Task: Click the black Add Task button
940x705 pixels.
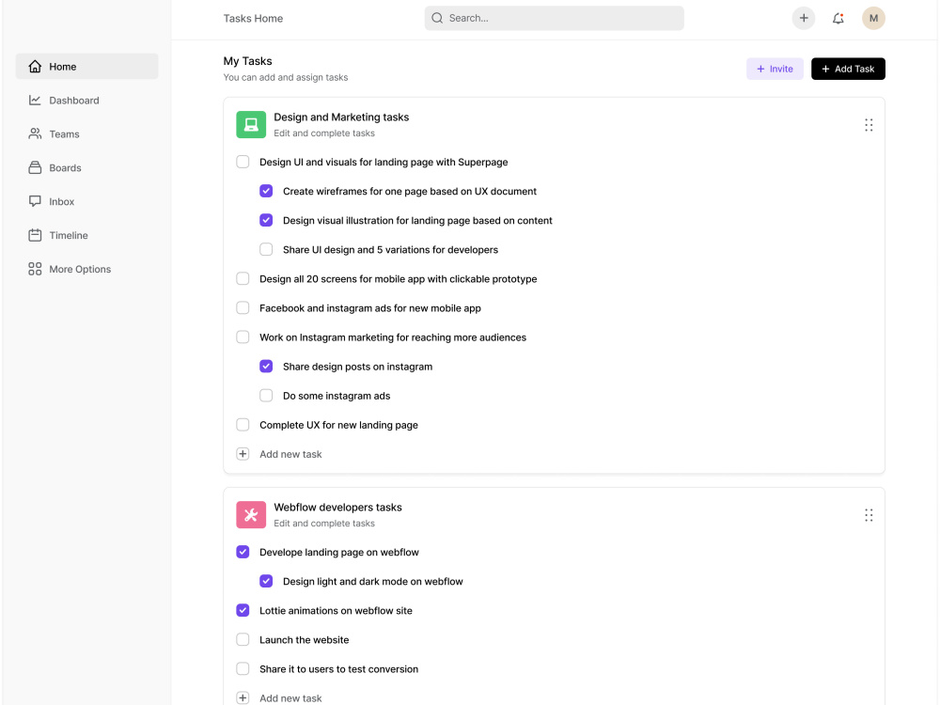Action: [x=848, y=69]
